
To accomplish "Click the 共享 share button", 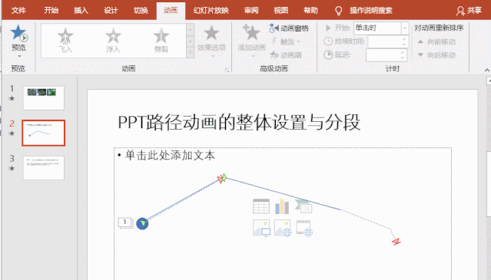I will click(x=469, y=10).
